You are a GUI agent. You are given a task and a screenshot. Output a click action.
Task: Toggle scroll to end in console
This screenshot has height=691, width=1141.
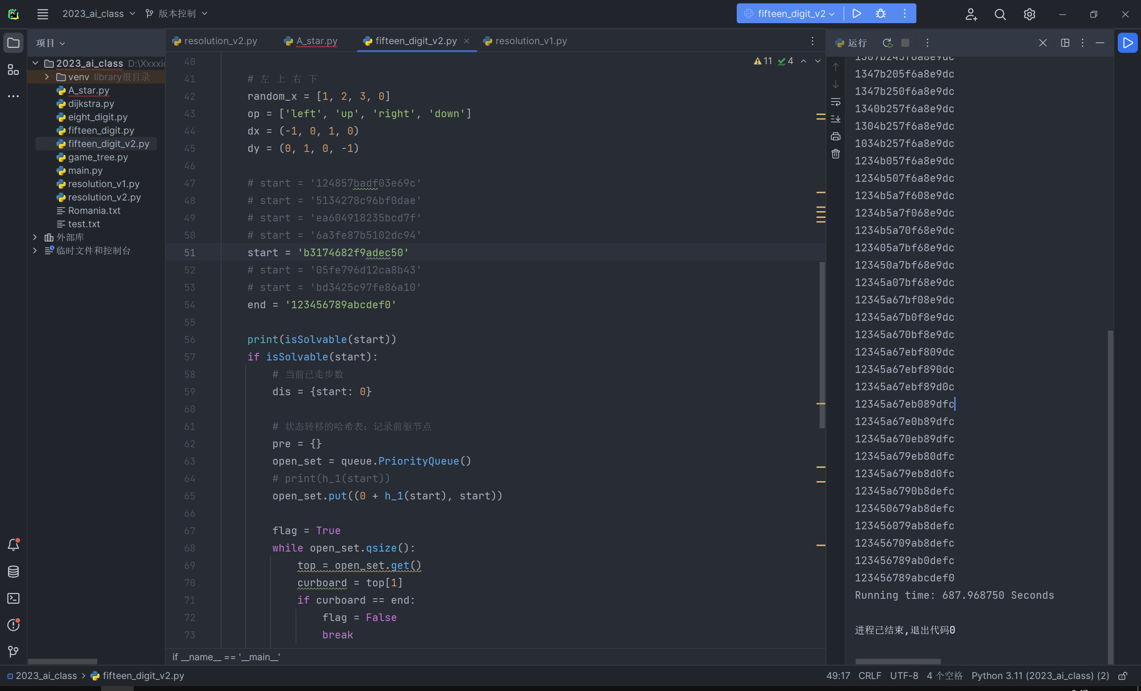[x=835, y=119]
